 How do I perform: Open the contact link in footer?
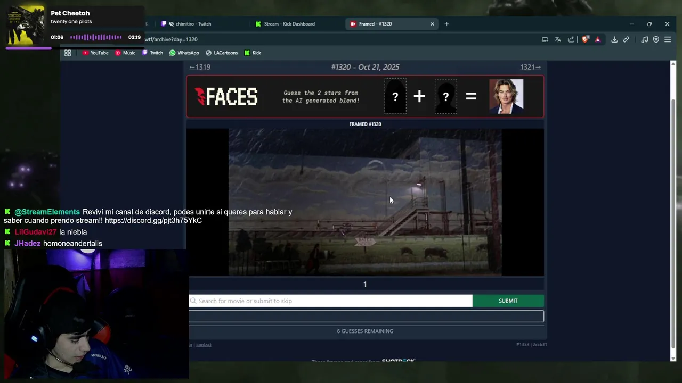coord(204,345)
